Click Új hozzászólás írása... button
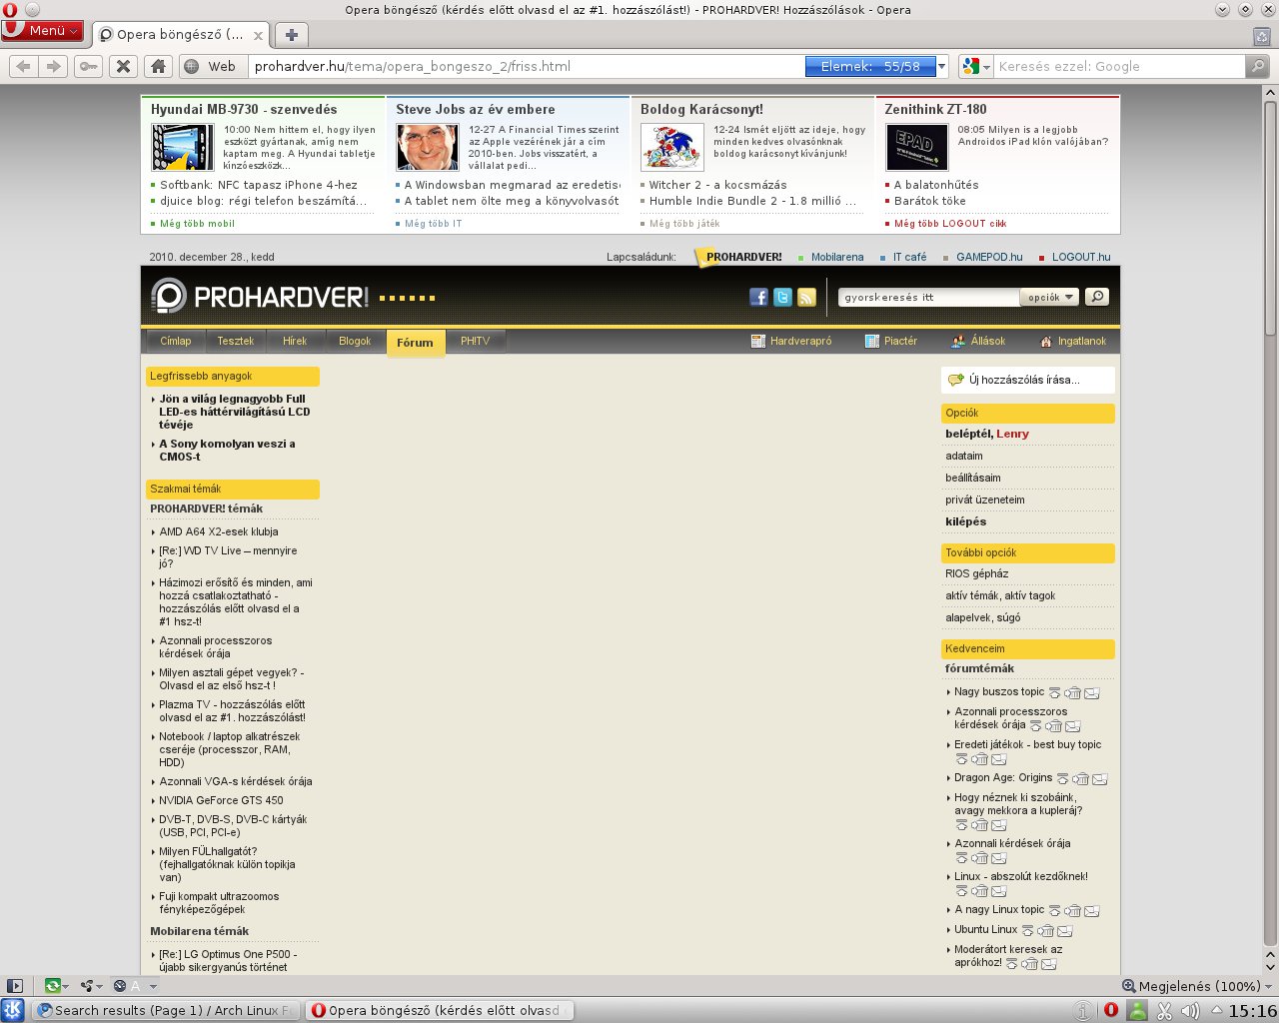Viewport: 1279px width, 1023px height. (x=1028, y=380)
